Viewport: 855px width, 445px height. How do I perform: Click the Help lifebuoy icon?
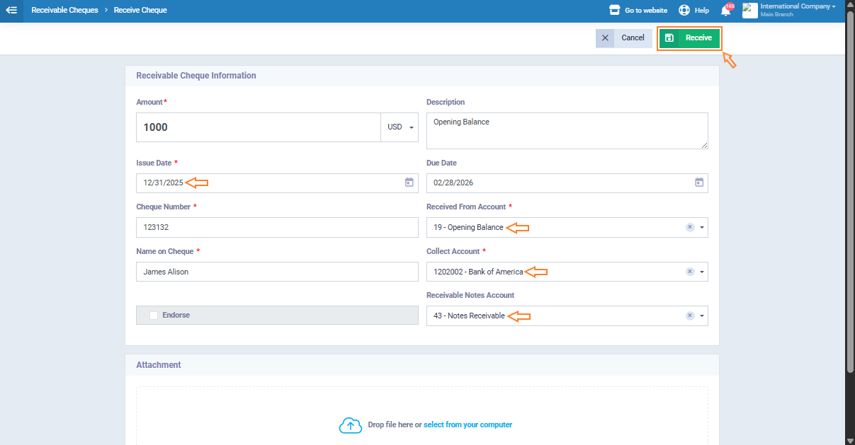click(684, 11)
